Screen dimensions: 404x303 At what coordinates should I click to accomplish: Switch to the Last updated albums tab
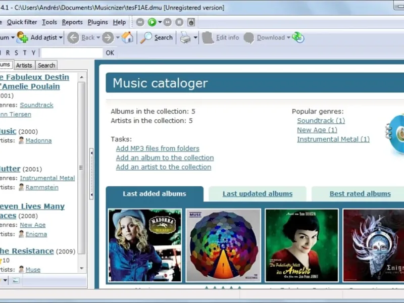(x=258, y=194)
